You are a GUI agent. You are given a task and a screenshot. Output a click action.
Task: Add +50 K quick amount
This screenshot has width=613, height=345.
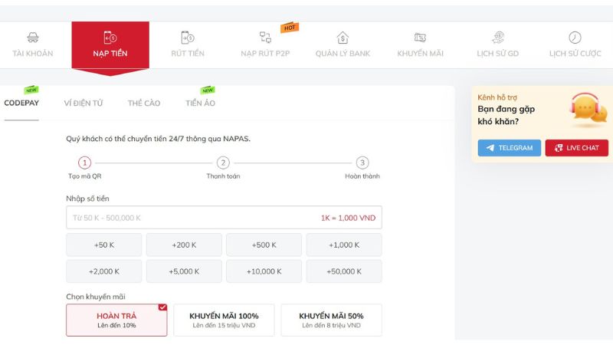pos(103,245)
